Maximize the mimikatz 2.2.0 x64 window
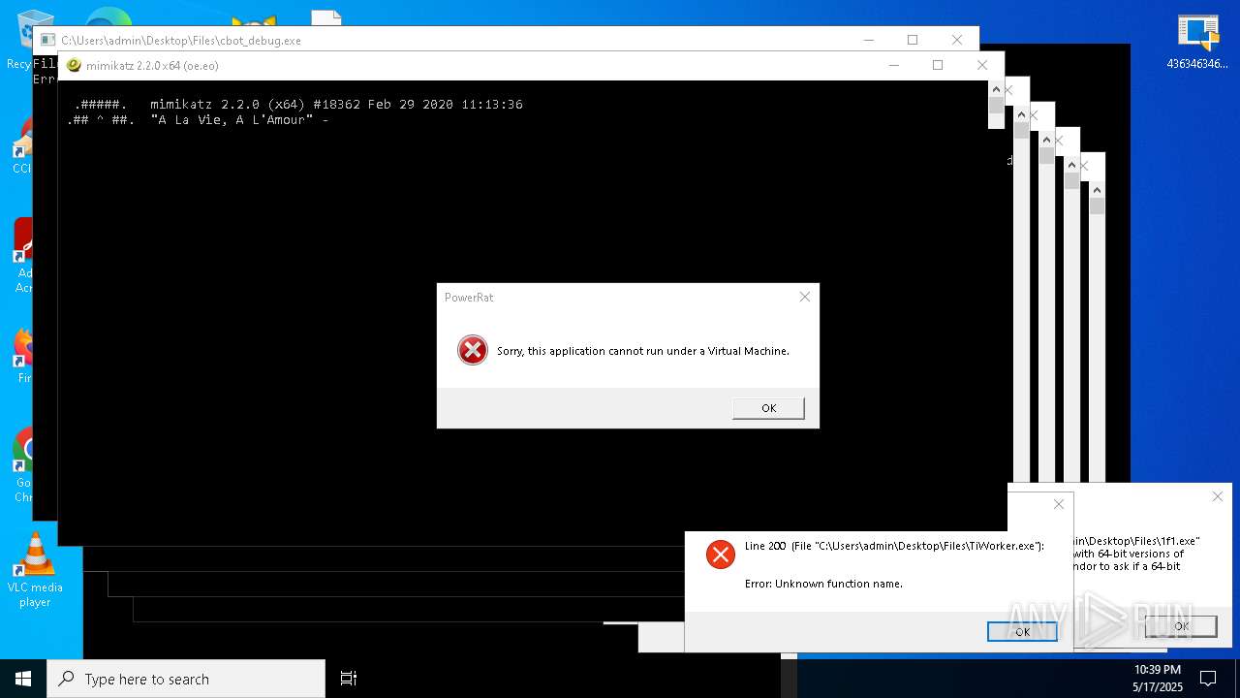 coord(938,65)
